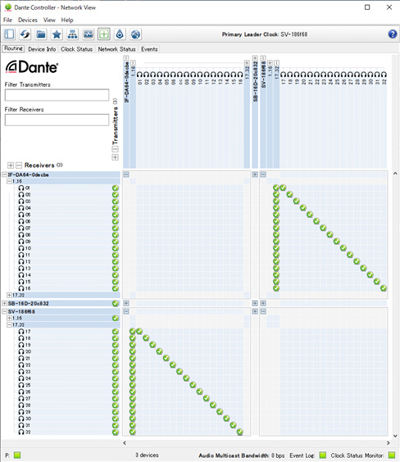Click the Event Log green indicator
The width and height of the screenshot is (400, 462).
click(x=323, y=455)
